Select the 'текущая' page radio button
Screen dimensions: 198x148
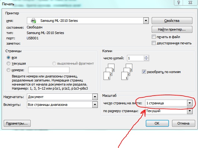(x=8, y=63)
